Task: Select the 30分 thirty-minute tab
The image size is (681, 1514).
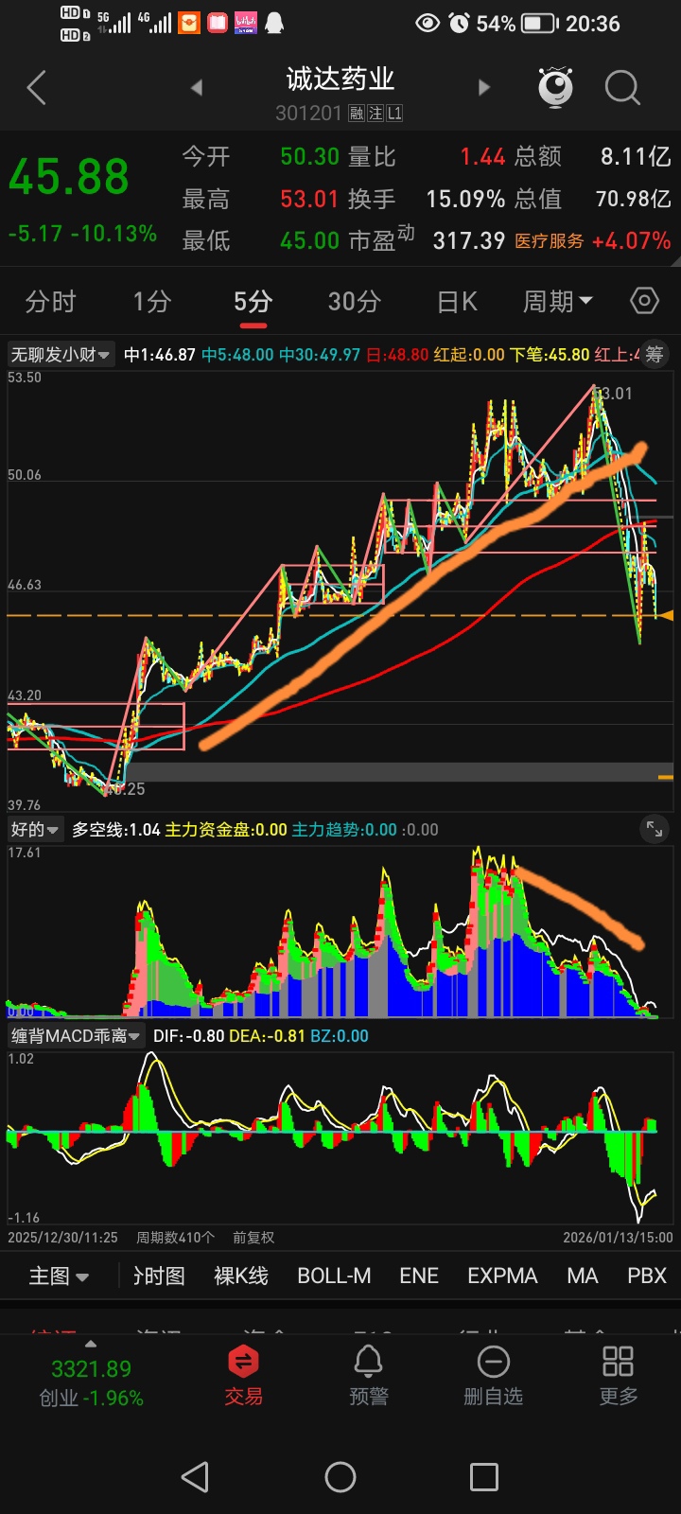Action: pyautogui.click(x=354, y=302)
